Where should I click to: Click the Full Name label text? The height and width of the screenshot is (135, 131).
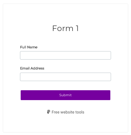[x=29, y=47]
